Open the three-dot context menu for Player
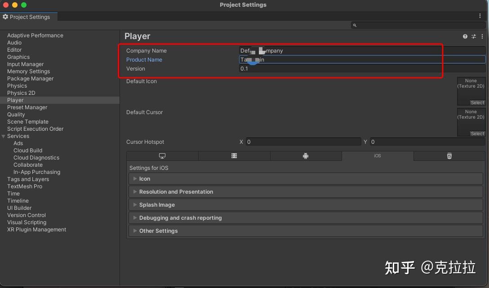This screenshot has height=288, width=489. click(x=482, y=36)
